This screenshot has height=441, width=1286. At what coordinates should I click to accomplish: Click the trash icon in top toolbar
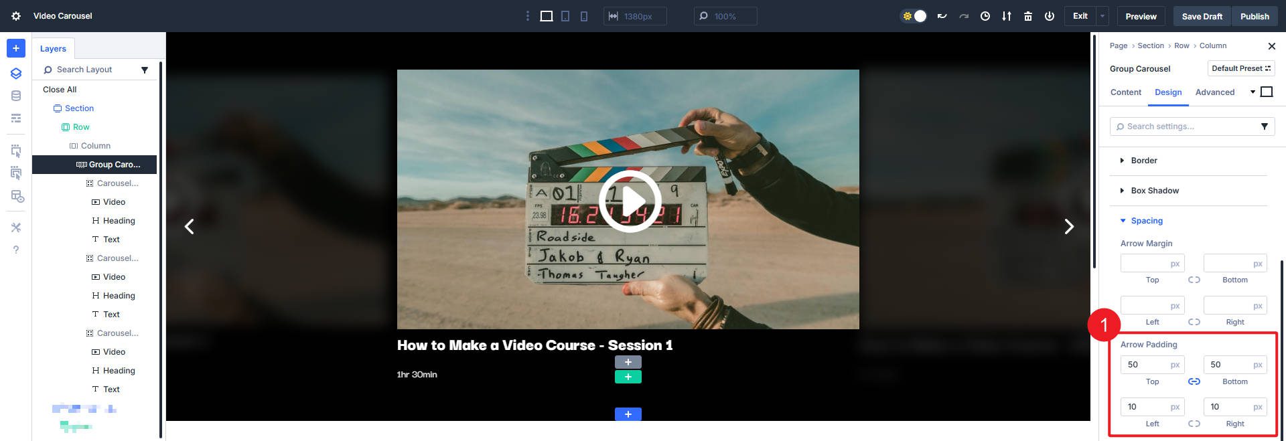(x=1027, y=16)
